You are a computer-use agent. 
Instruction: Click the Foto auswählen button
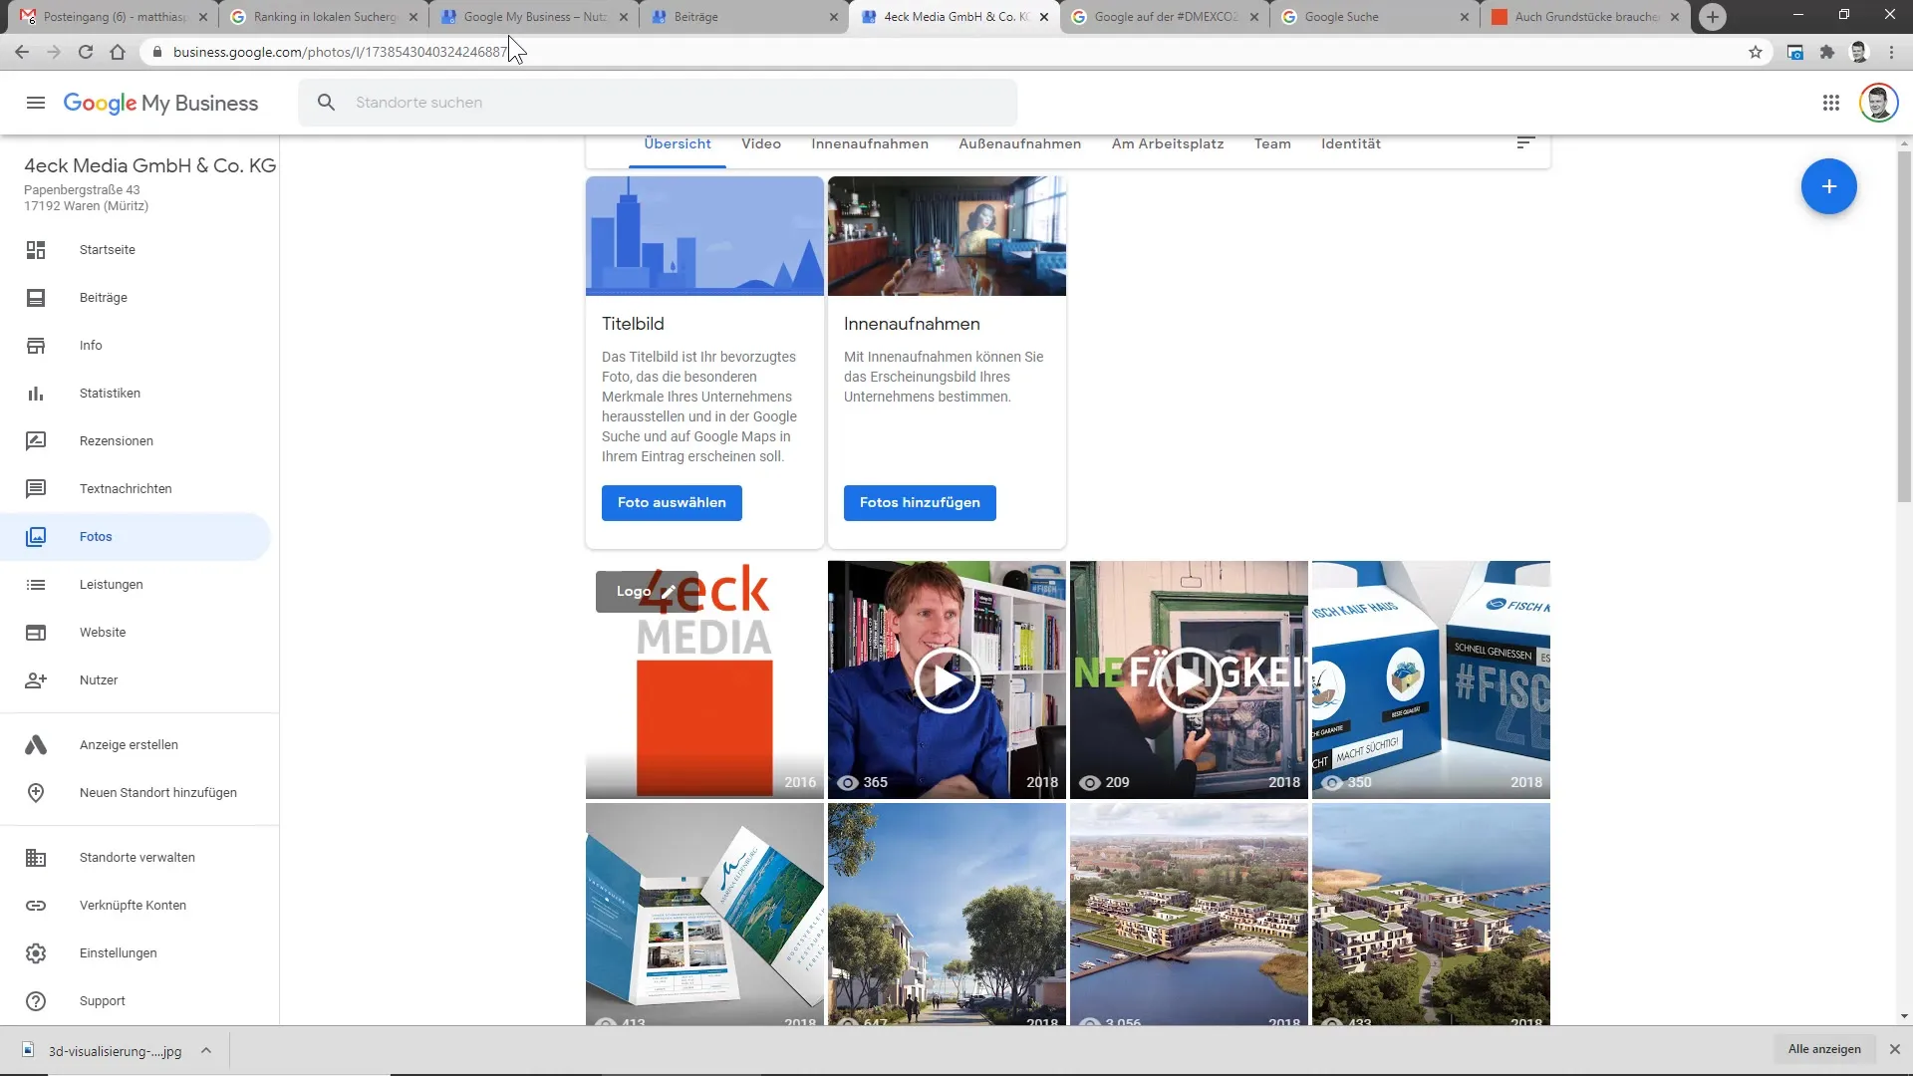(x=672, y=503)
